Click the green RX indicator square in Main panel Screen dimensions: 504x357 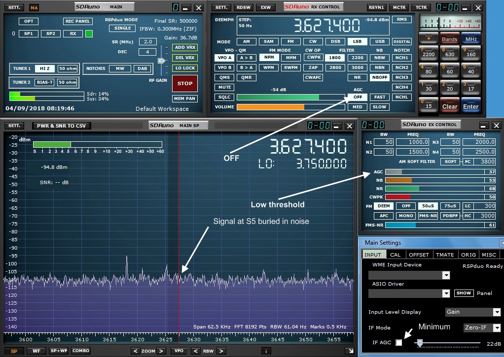[89, 33]
